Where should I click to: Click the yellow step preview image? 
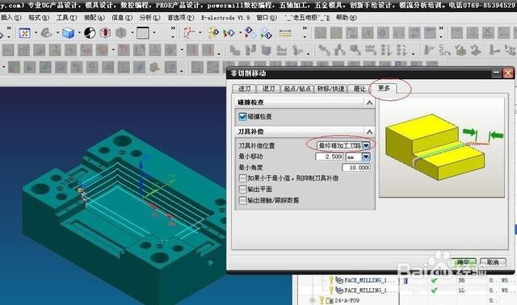point(442,148)
